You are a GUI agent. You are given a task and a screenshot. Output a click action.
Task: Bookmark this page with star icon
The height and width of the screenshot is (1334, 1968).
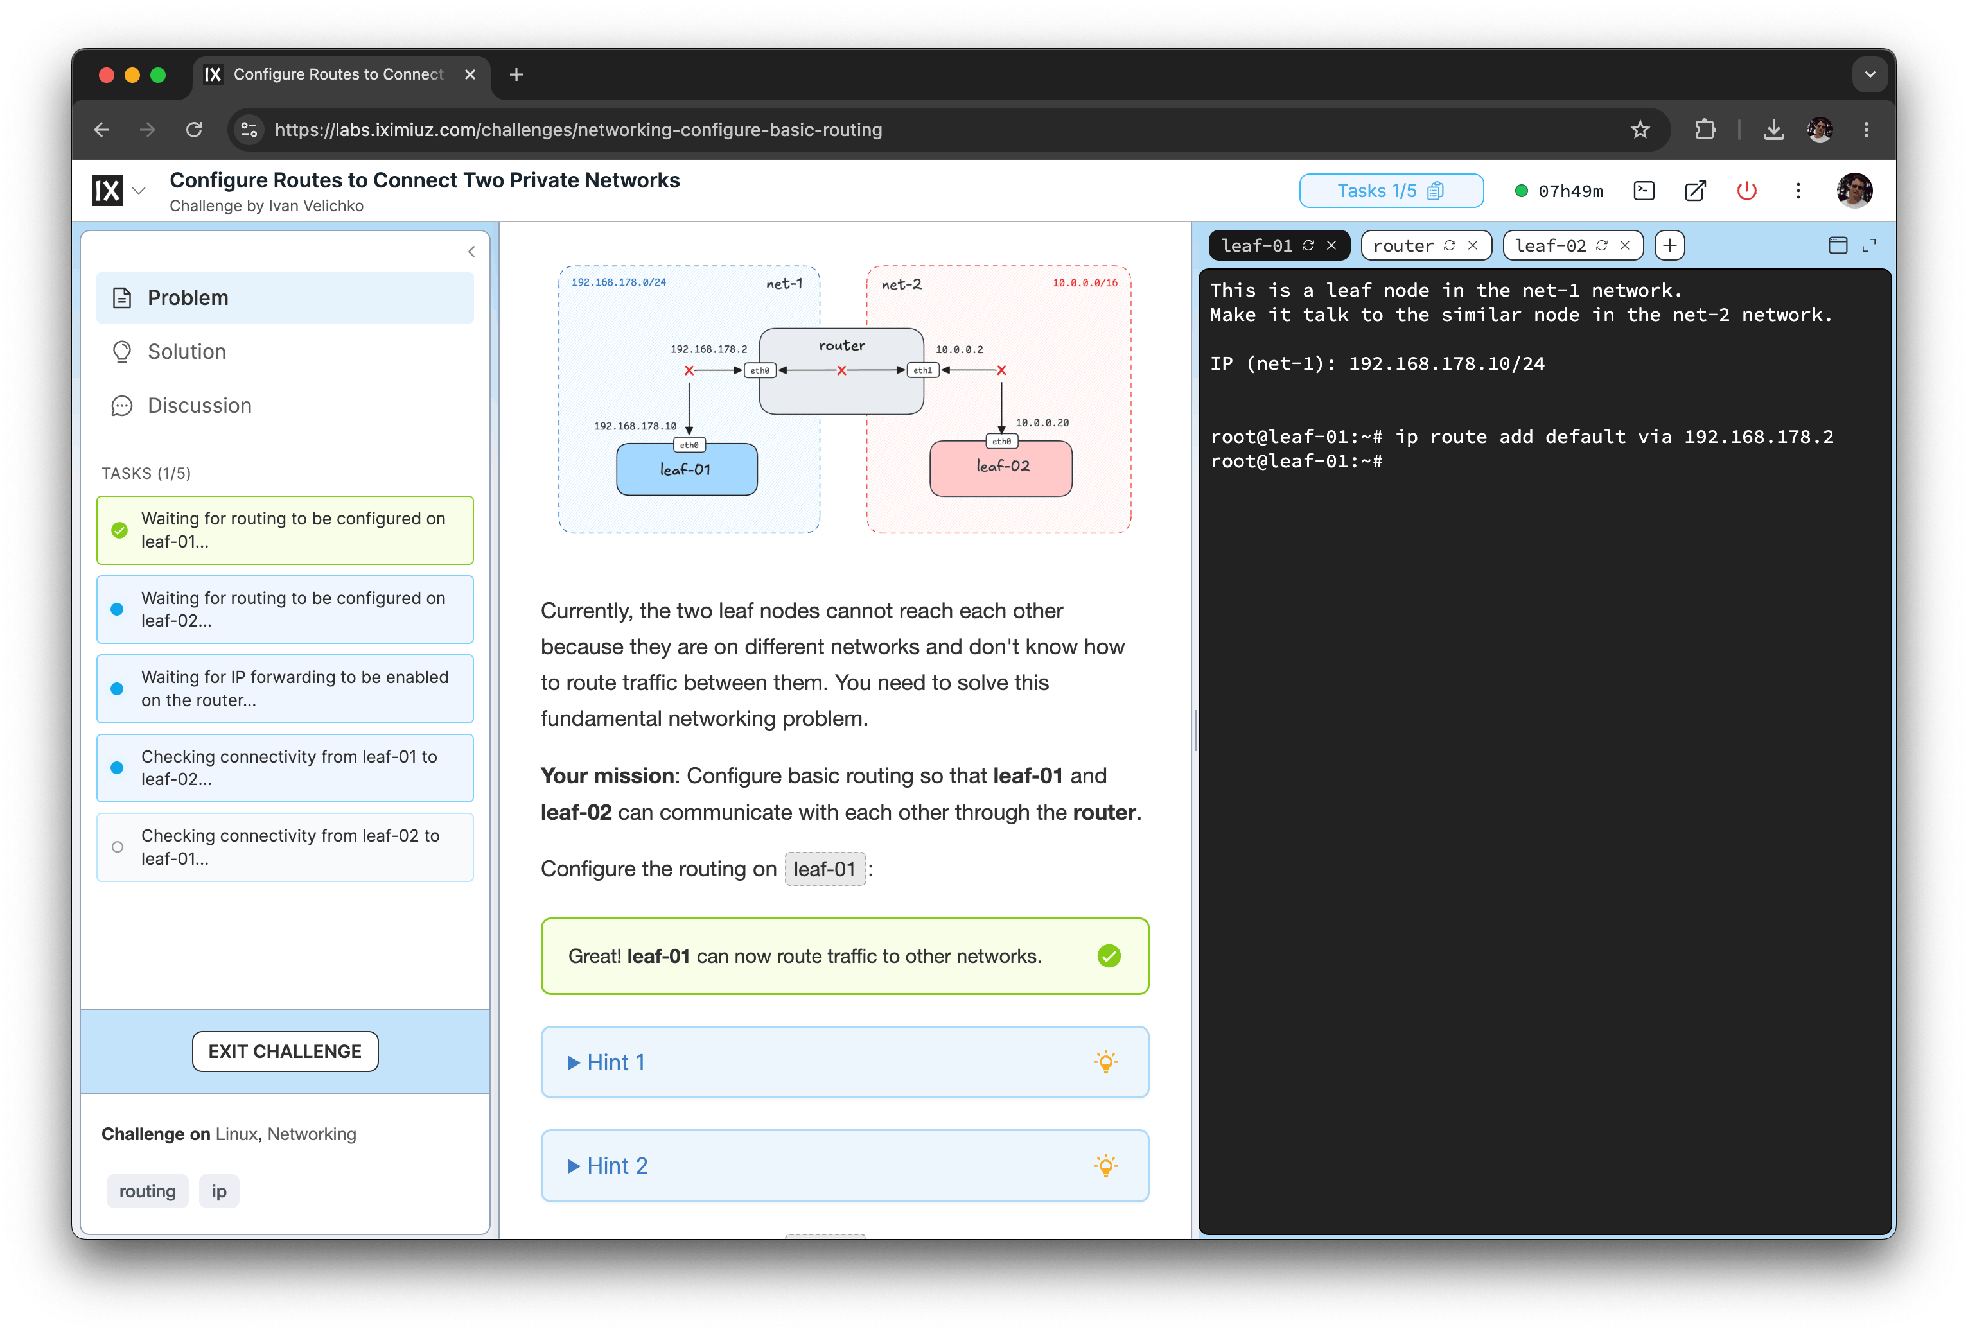point(1639,130)
